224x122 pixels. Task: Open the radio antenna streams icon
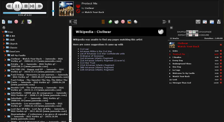click(x=23, y=22)
